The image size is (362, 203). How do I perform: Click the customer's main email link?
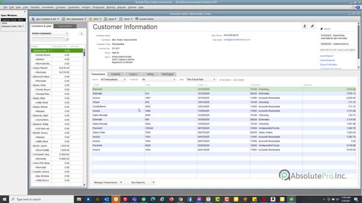(237, 39)
